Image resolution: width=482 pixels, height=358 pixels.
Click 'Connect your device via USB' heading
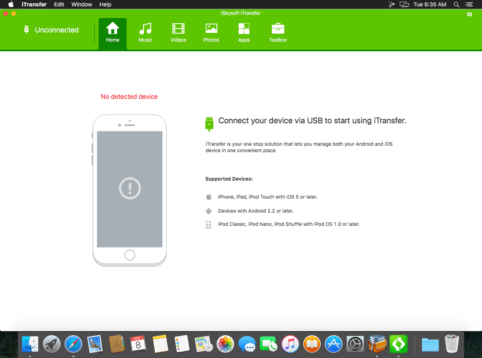coord(312,121)
